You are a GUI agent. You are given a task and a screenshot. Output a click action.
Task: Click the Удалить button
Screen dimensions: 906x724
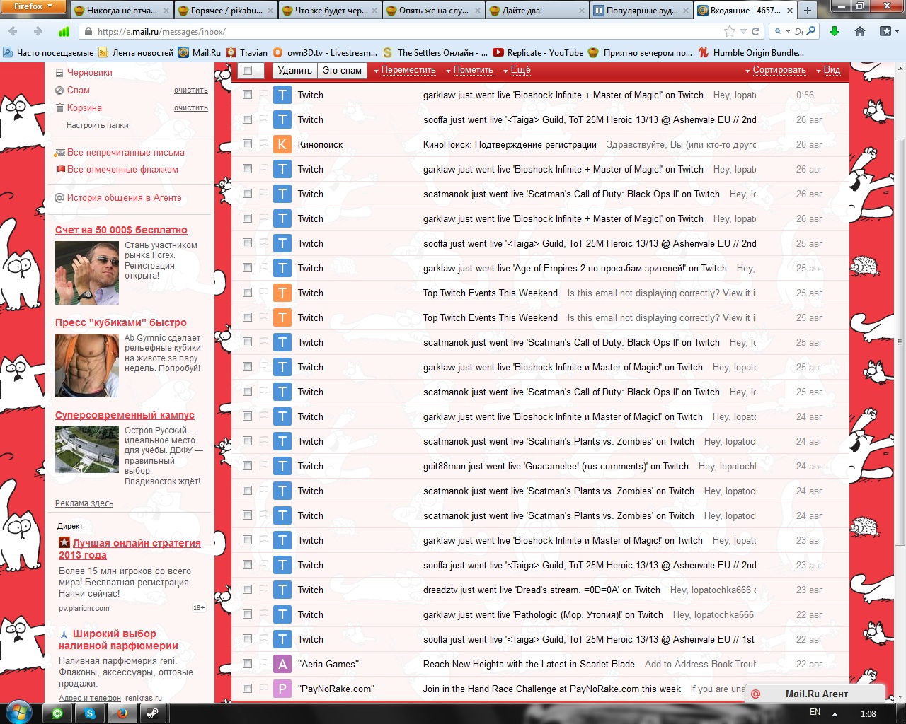(x=294, y=70)
